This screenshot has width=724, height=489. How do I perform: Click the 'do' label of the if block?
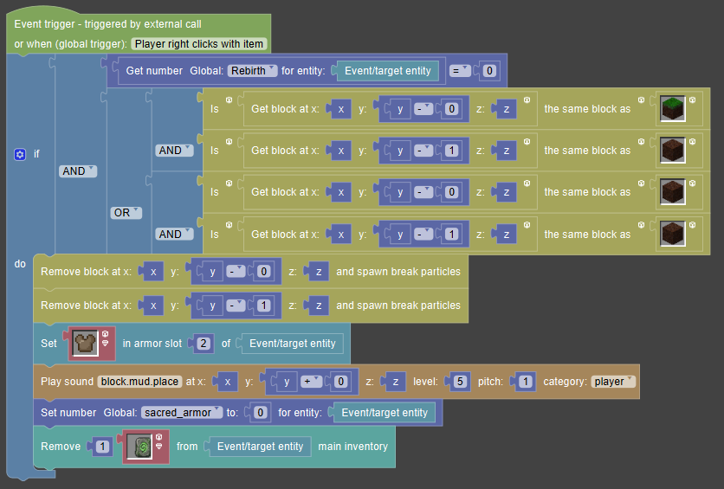20,264
